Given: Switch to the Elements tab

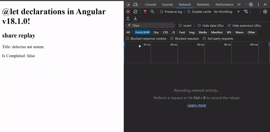Looking at the screenshot, I should pyautogui.click(x=203, y=5).
